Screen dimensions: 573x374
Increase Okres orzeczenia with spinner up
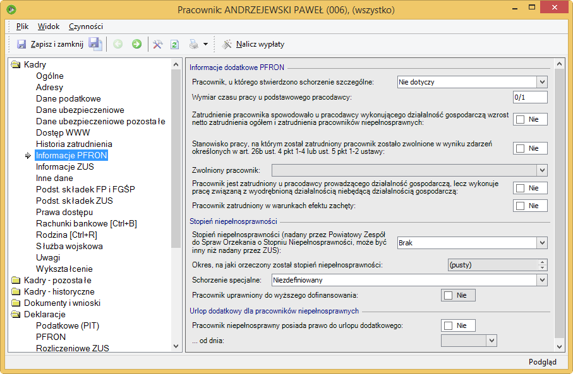point(542,262)
